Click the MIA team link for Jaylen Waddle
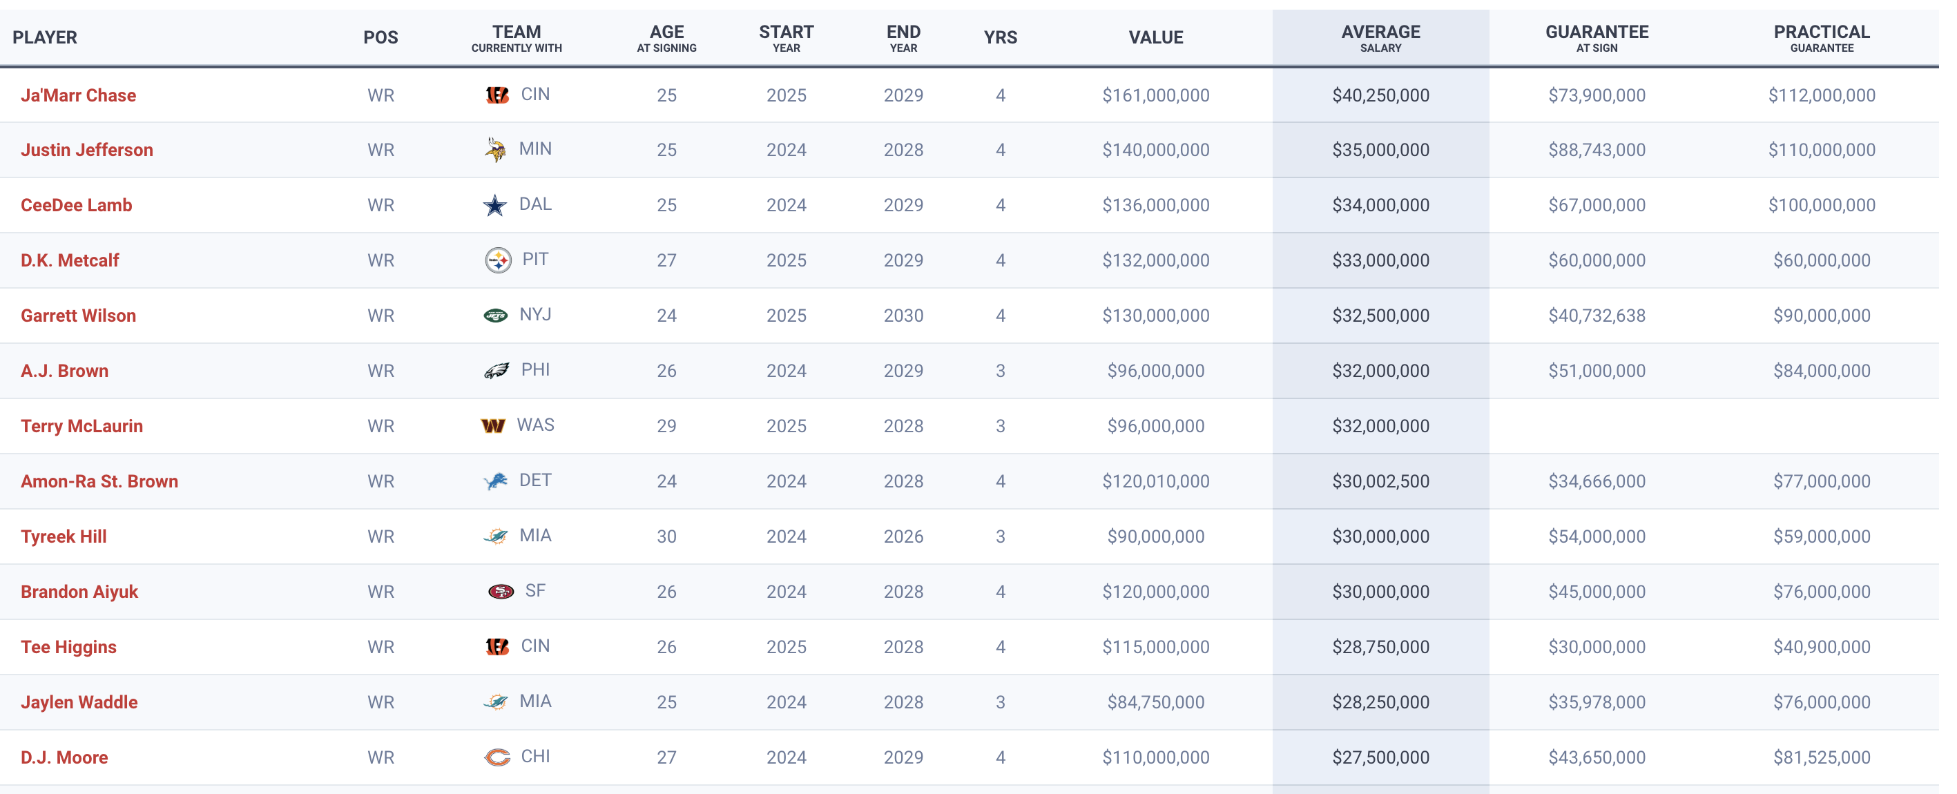 535,701
